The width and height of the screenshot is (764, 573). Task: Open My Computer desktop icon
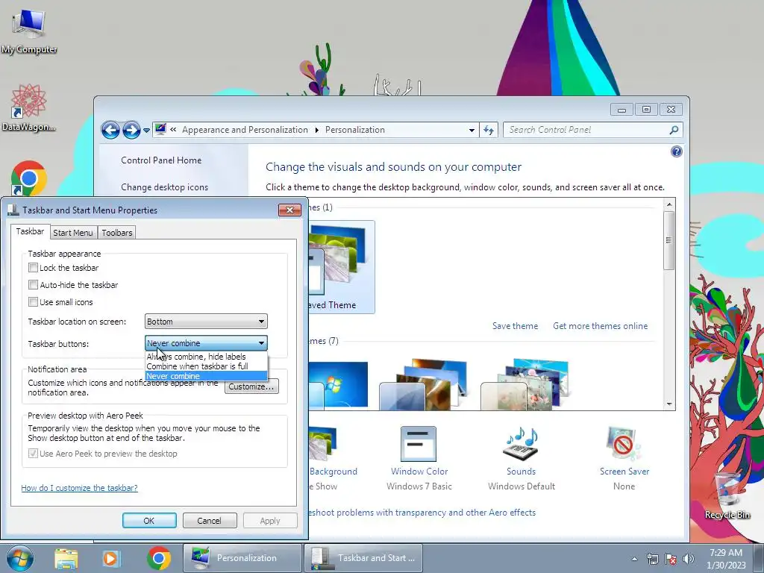pos(29,31)
